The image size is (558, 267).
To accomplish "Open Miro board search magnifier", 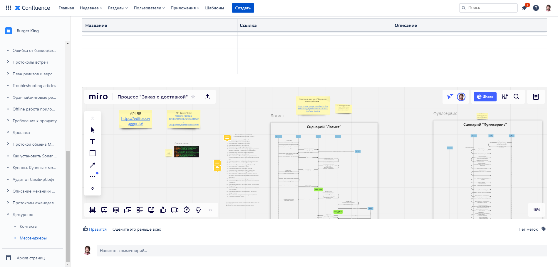I will click(516, 97).
